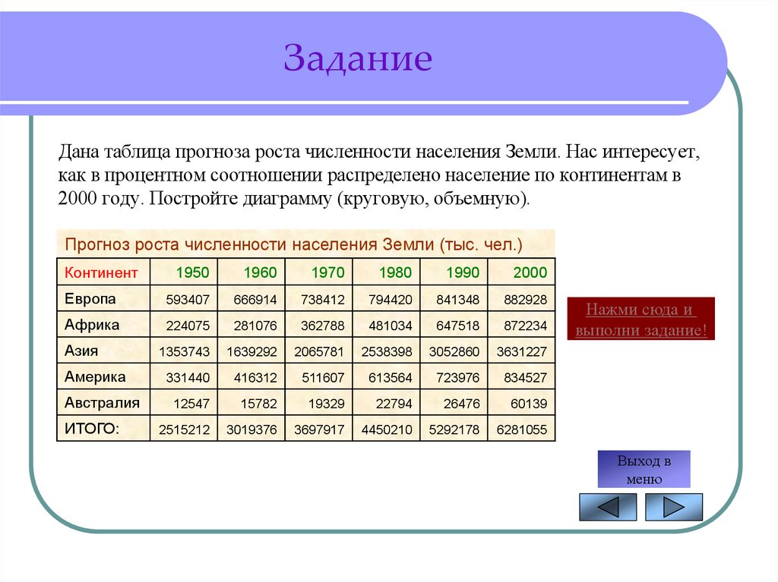Click the 'Европа' row label

[x=103, y=298]
